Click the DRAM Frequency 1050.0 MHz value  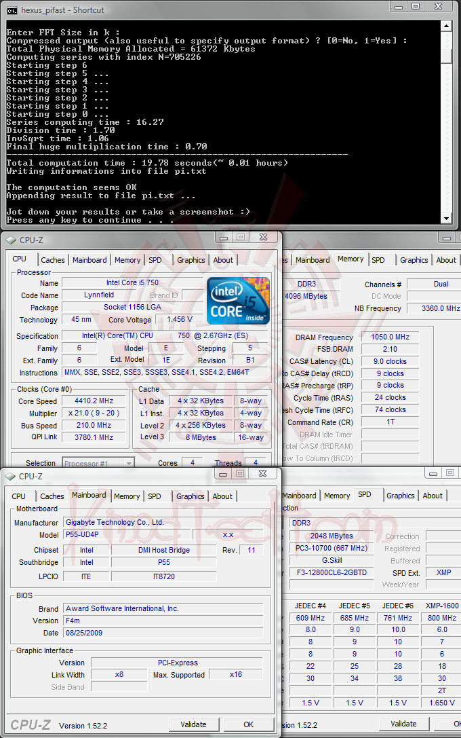pos(390,337)
